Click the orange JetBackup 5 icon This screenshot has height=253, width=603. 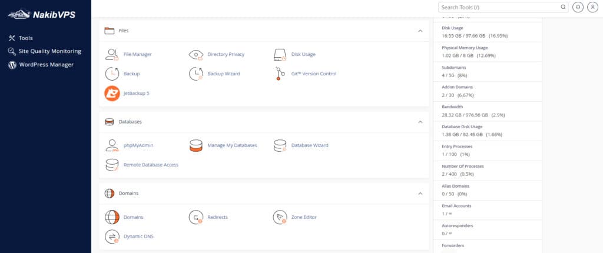(x=112, y=93)
